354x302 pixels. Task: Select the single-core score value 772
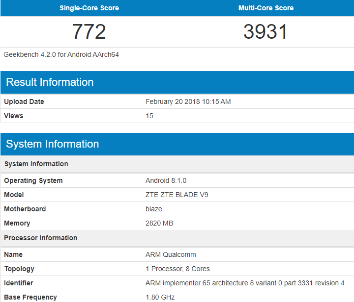click(x=89, y=31)
